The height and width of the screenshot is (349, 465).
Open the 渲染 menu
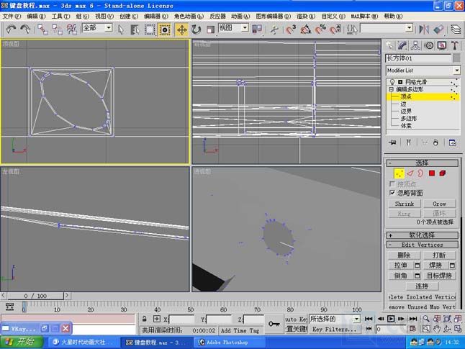(x=306, y=16)
